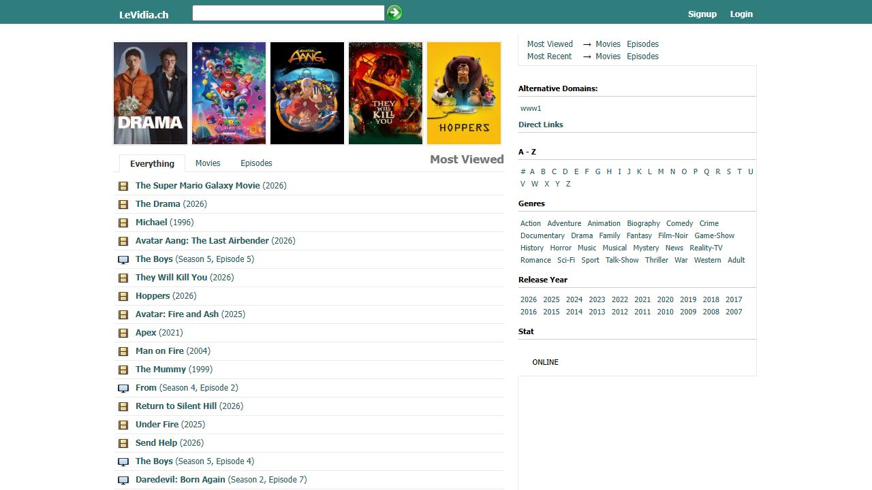
Task: Filter by release year 2026
Action: tap(529, 299)
